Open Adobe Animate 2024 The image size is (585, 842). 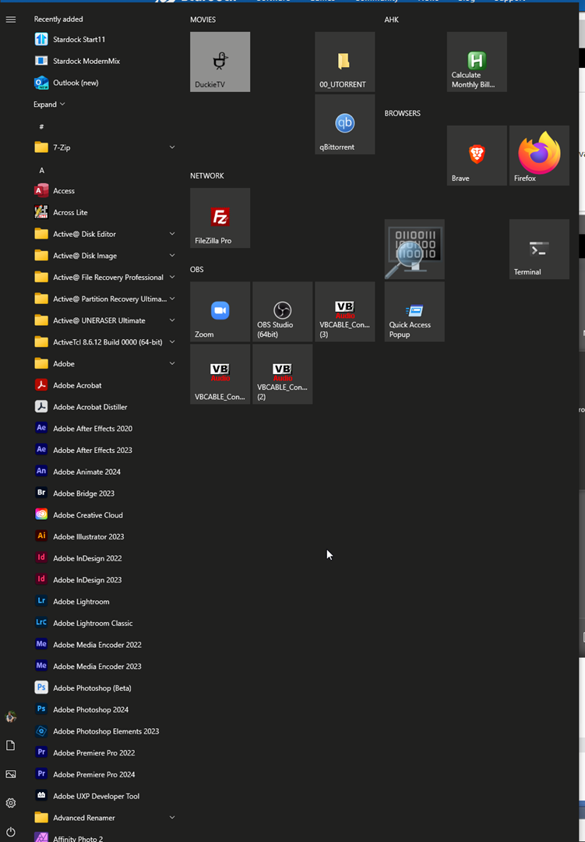105,472
